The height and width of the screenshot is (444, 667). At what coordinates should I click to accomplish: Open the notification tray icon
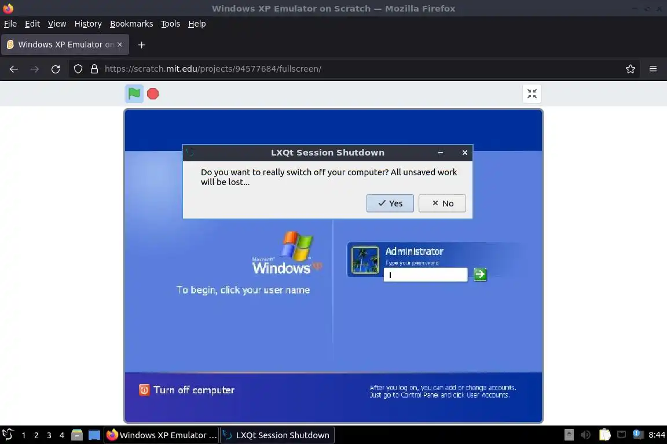pyautogui.click(x=637, y=434)
